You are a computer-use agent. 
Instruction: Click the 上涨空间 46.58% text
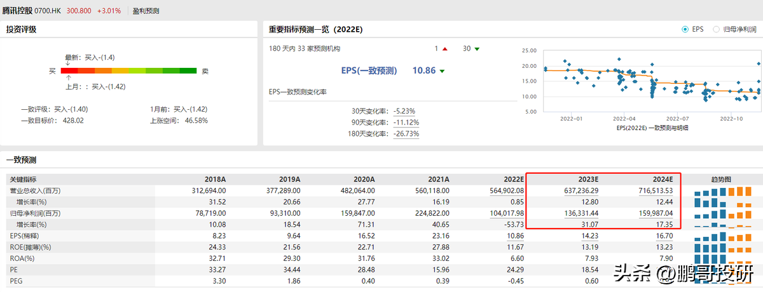pos(179,120)
